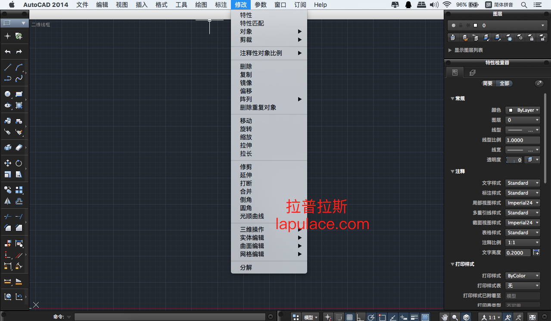Toggle ortho mode in the status bar

point(360,316)
